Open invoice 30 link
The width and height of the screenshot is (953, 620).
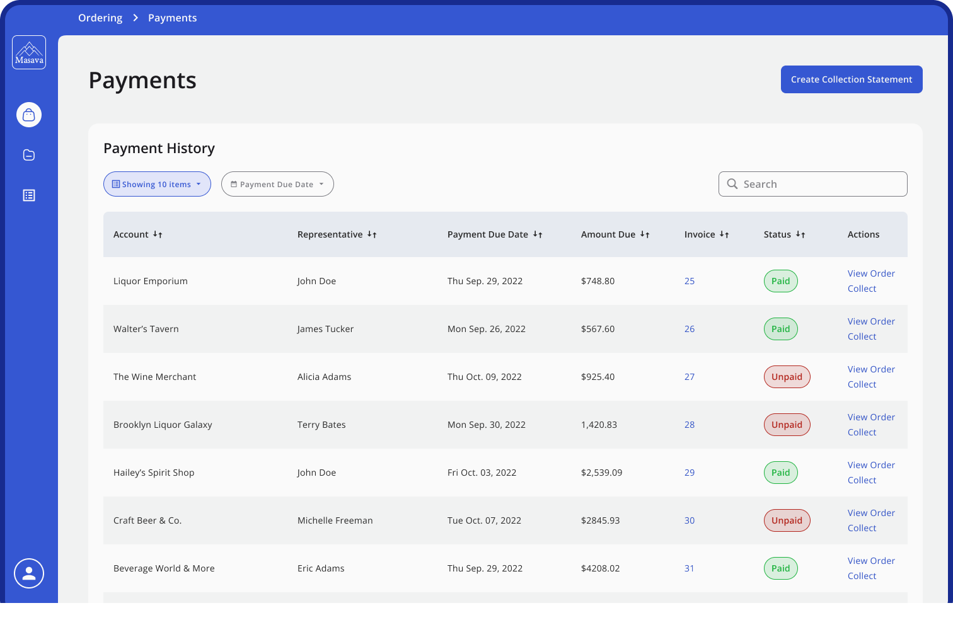pyautogui.click(x=690, y=520)
